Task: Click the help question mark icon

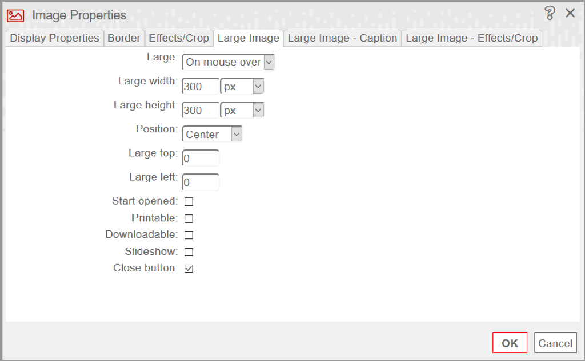Action: coord(550,13)
